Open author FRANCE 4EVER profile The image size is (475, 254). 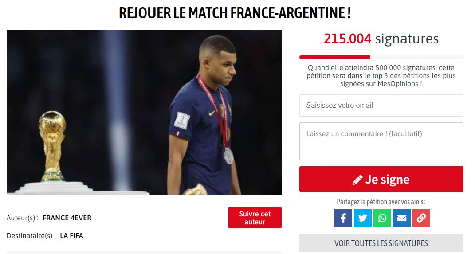coord(67,218)
